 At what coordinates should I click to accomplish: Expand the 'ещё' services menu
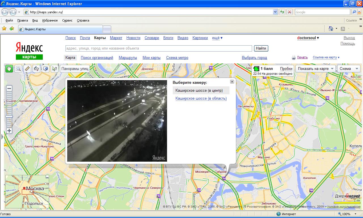217,38
